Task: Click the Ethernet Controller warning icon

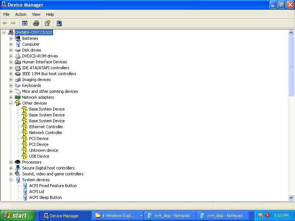Action: click(x=25, y=127)
